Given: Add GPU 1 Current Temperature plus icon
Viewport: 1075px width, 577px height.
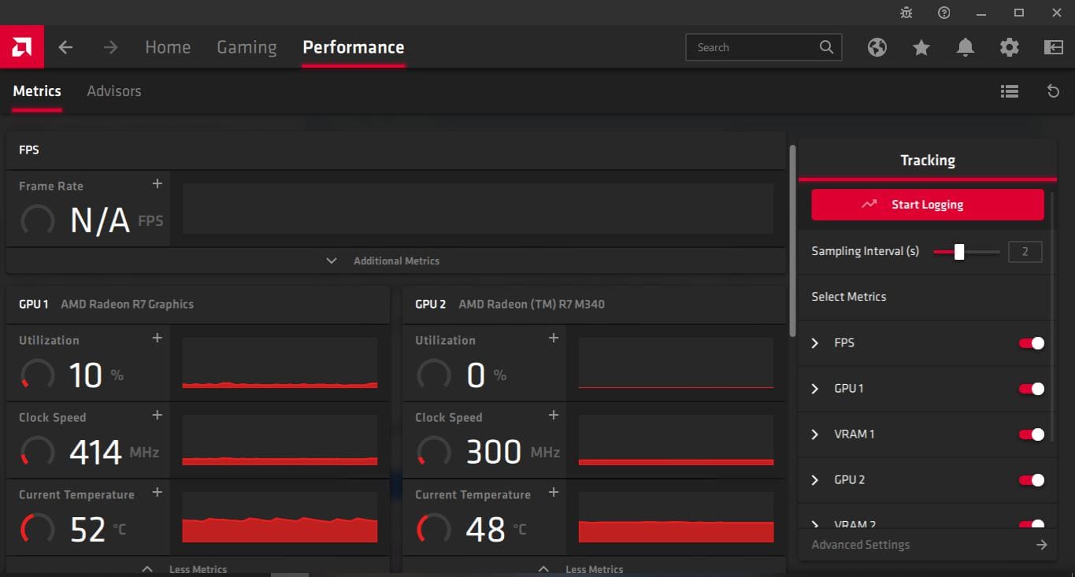Looking at the screenshot, I should 158,492.
